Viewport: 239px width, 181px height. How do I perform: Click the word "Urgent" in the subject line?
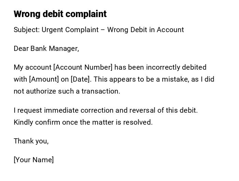53,30
